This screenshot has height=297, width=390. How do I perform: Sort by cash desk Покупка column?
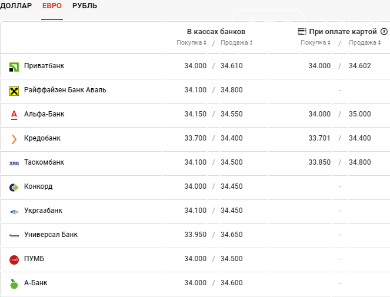point(191,42)
